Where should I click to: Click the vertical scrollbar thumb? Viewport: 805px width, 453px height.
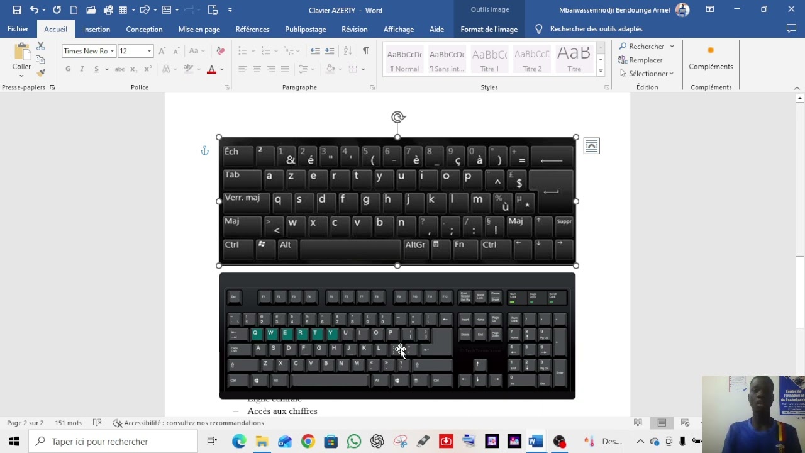pyautogui.click(x=800, y=292)
